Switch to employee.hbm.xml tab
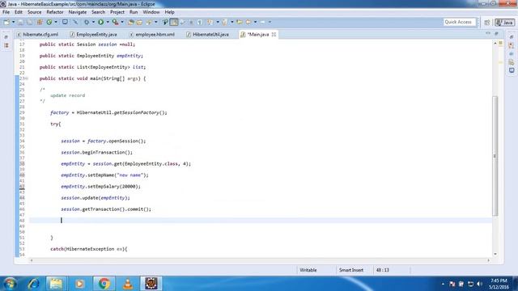 152,34
